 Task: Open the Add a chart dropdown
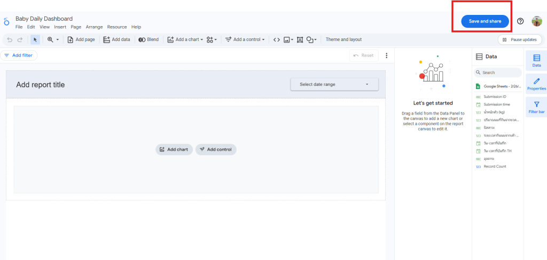tap(185, 39)
